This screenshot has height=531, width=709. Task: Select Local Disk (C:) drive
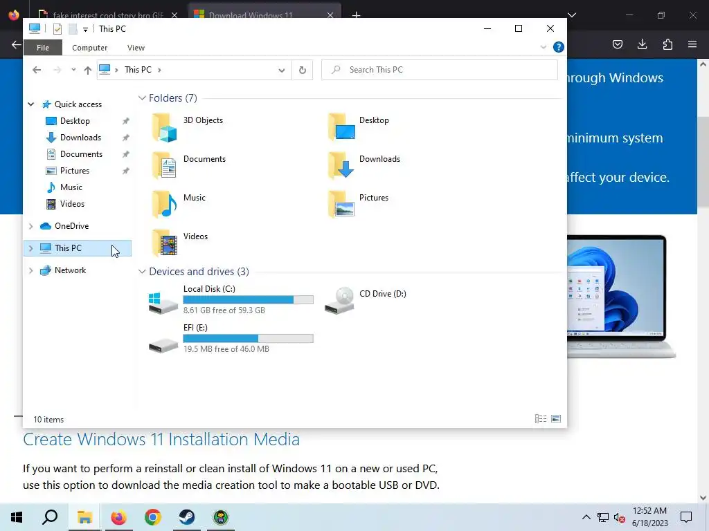(231, 299)
